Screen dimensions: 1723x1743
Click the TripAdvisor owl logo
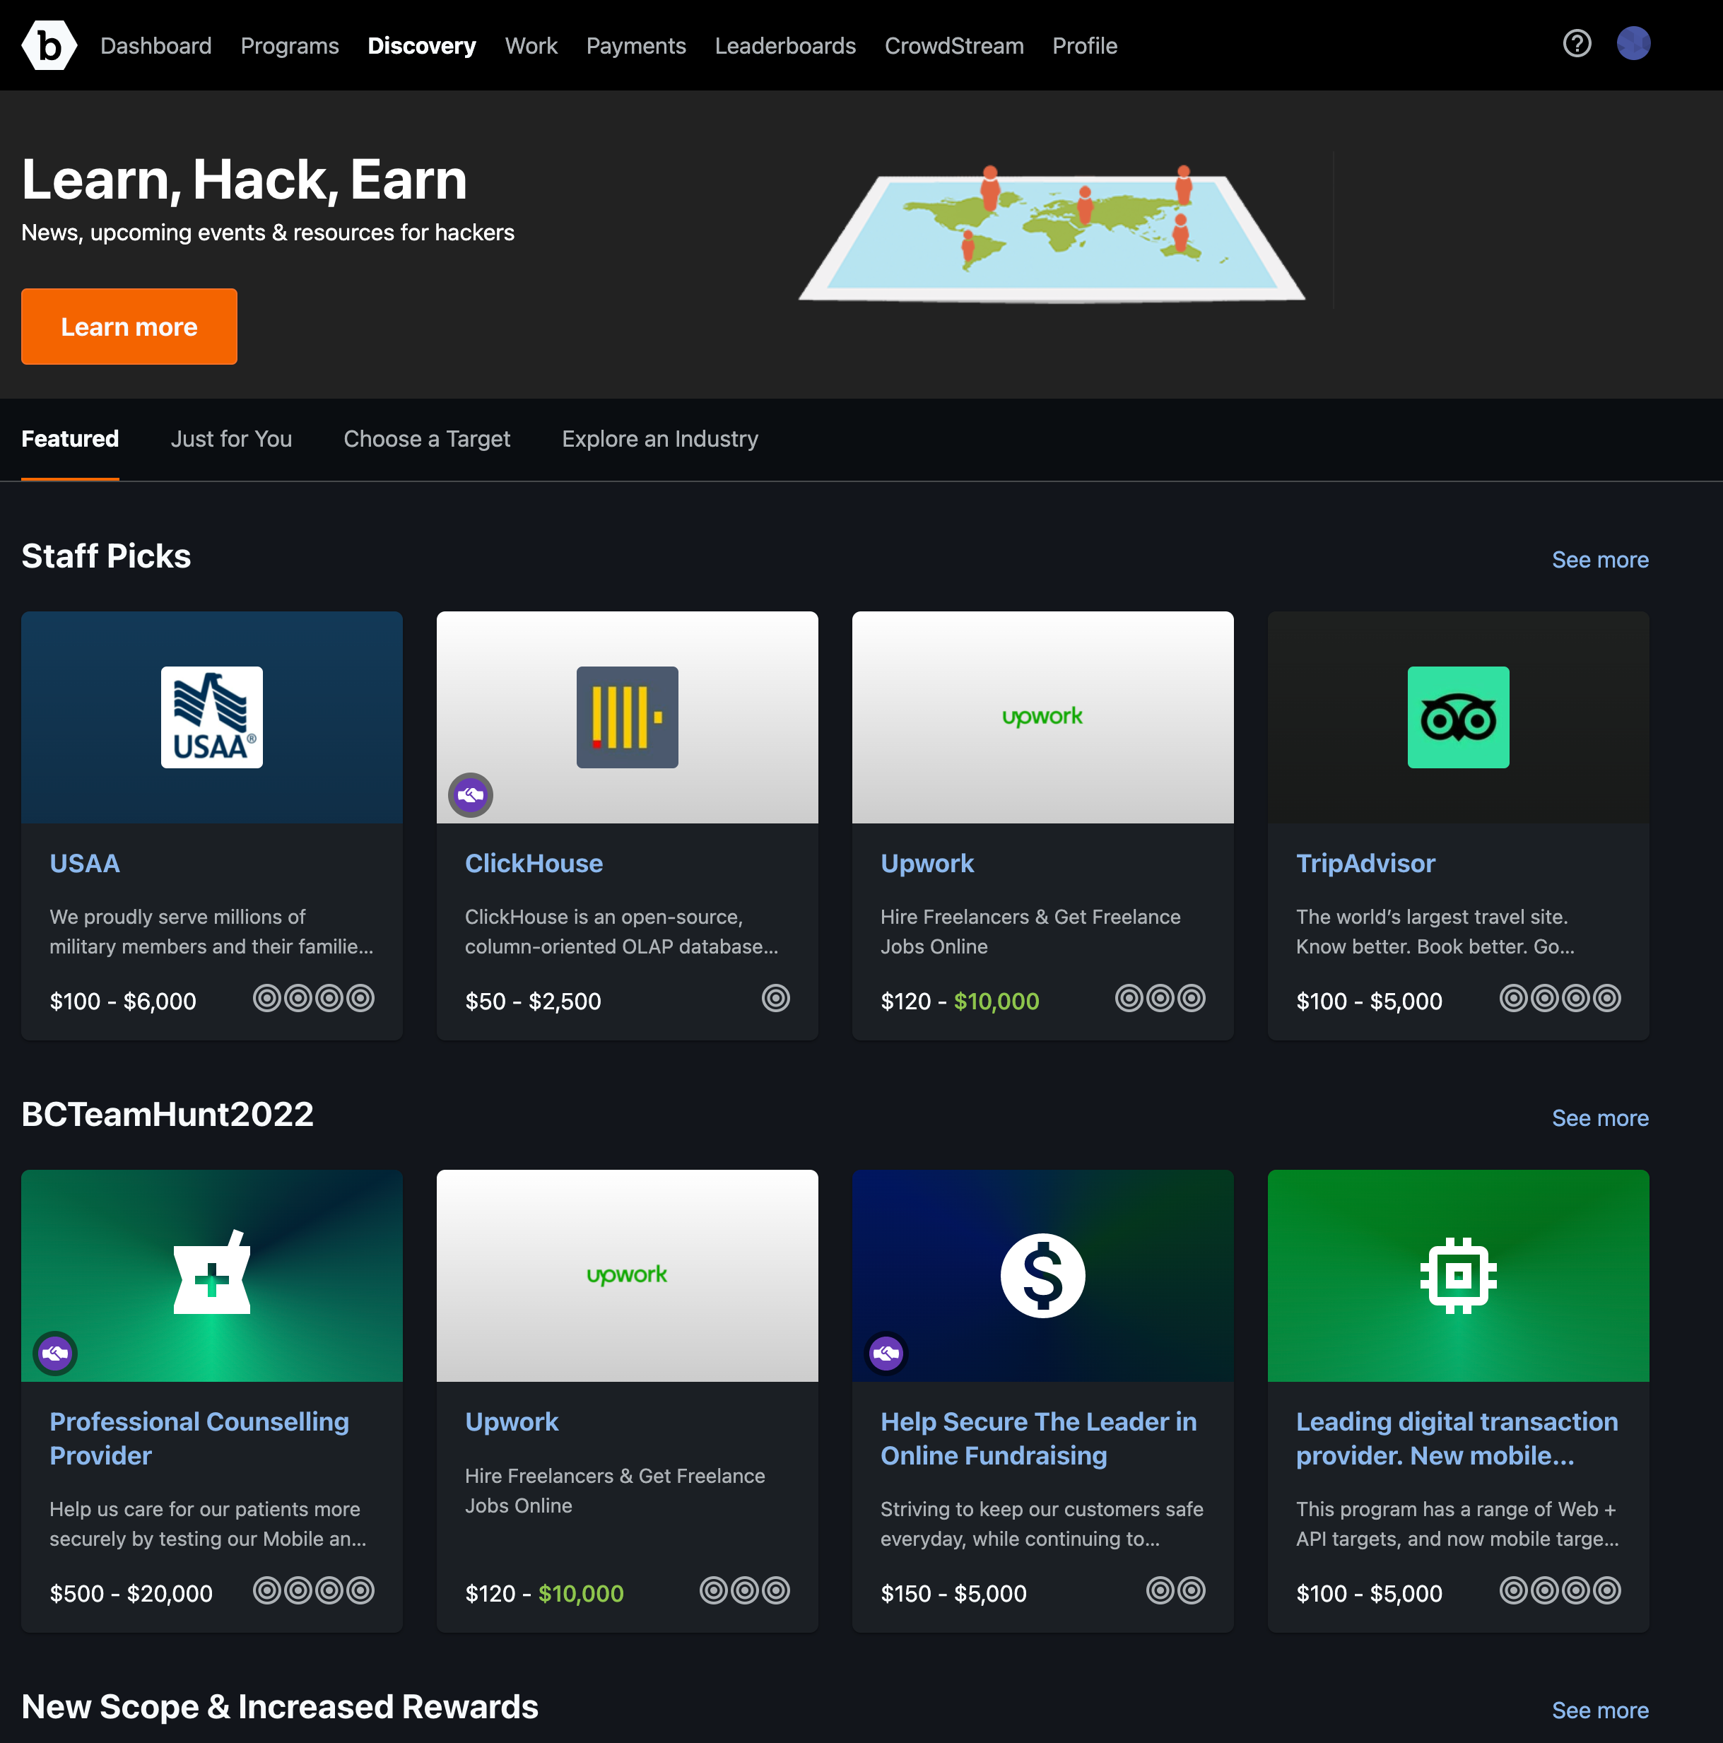pos(1458,717)
